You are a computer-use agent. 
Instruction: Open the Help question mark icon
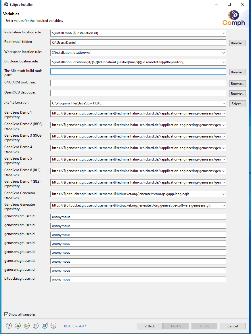tap(9, 326)
